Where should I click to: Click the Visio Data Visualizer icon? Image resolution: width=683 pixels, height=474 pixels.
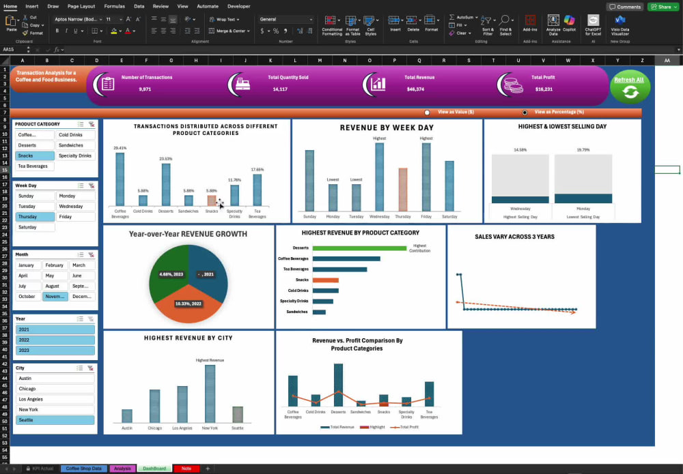[620, 20]
